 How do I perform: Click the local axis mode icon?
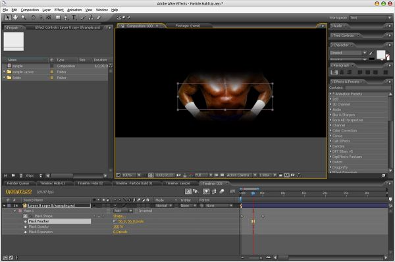(118, 17)
